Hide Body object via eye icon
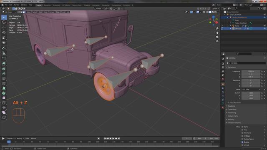This screenshot has height=150, width=267. pos(264,26)
